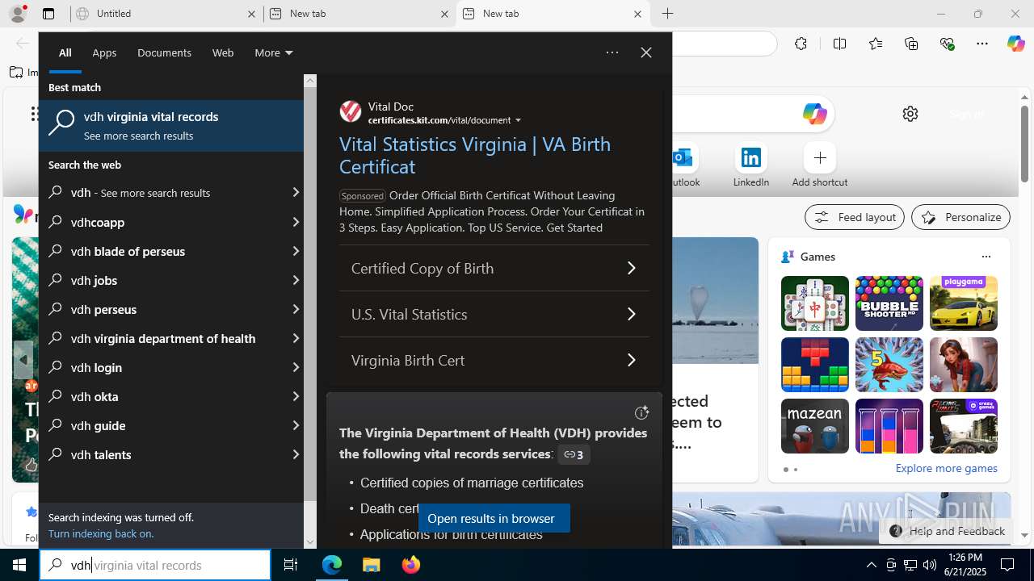
Task: Open Edge Extensions icon
Action: [x=801, y=44]
